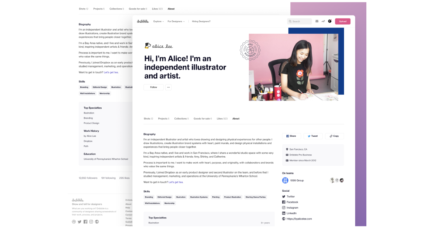Open the Likes tab in the back page
The image size is (434, 230).
[157, 9]
